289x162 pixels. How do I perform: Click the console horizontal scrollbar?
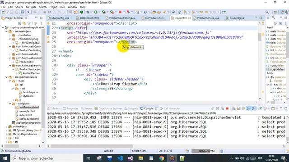92,146
